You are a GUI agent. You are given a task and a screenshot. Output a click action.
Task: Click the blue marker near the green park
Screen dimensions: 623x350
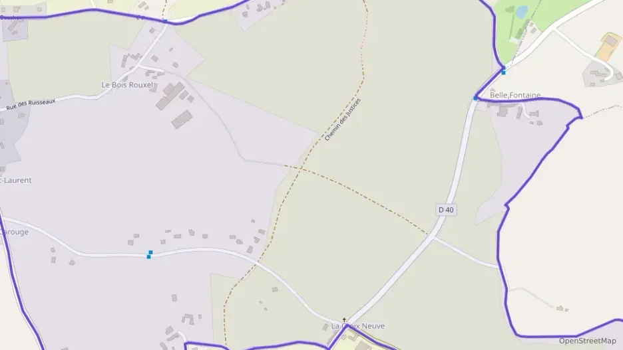click(x=503, y=70)
